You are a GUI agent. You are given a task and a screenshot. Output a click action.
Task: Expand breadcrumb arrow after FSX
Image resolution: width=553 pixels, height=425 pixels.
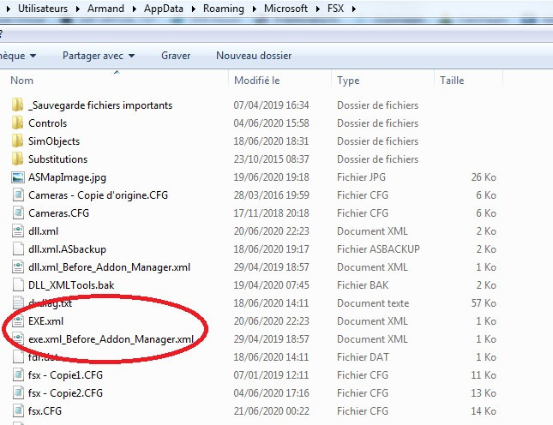[x=354, y=9]
